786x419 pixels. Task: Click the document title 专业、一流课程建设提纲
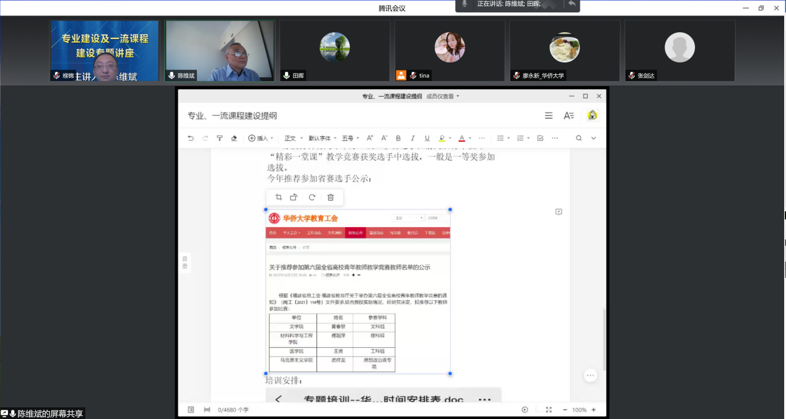click(x=232, y=116)
